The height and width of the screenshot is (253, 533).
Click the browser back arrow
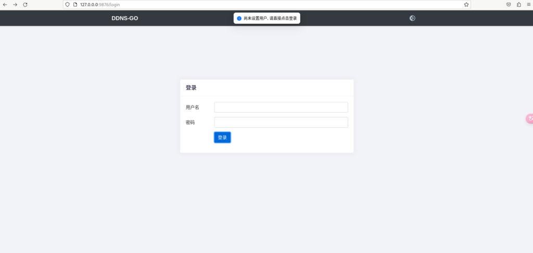(x=5, y=4)
